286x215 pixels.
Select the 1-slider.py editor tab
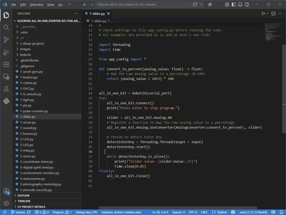pos(97,13)
